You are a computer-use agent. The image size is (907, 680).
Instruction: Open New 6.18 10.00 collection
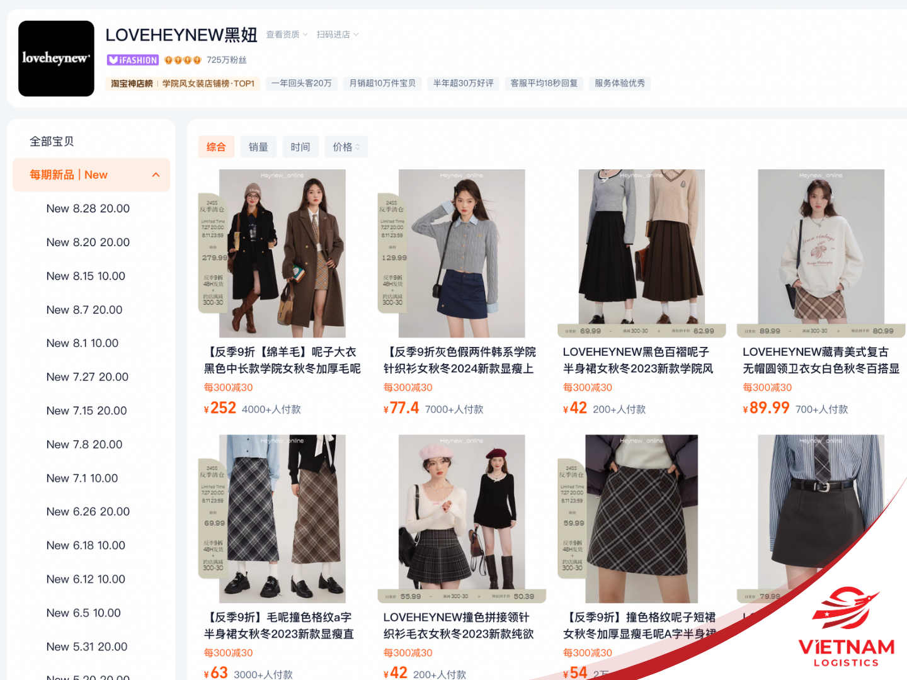click(x=86, y=545)
